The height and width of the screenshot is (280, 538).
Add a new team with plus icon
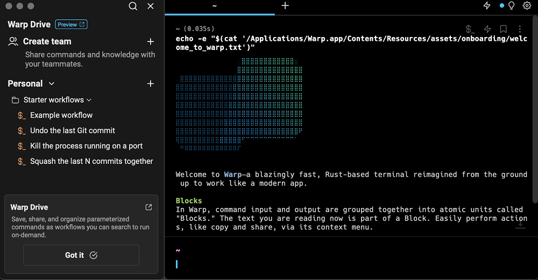[150, 41]
